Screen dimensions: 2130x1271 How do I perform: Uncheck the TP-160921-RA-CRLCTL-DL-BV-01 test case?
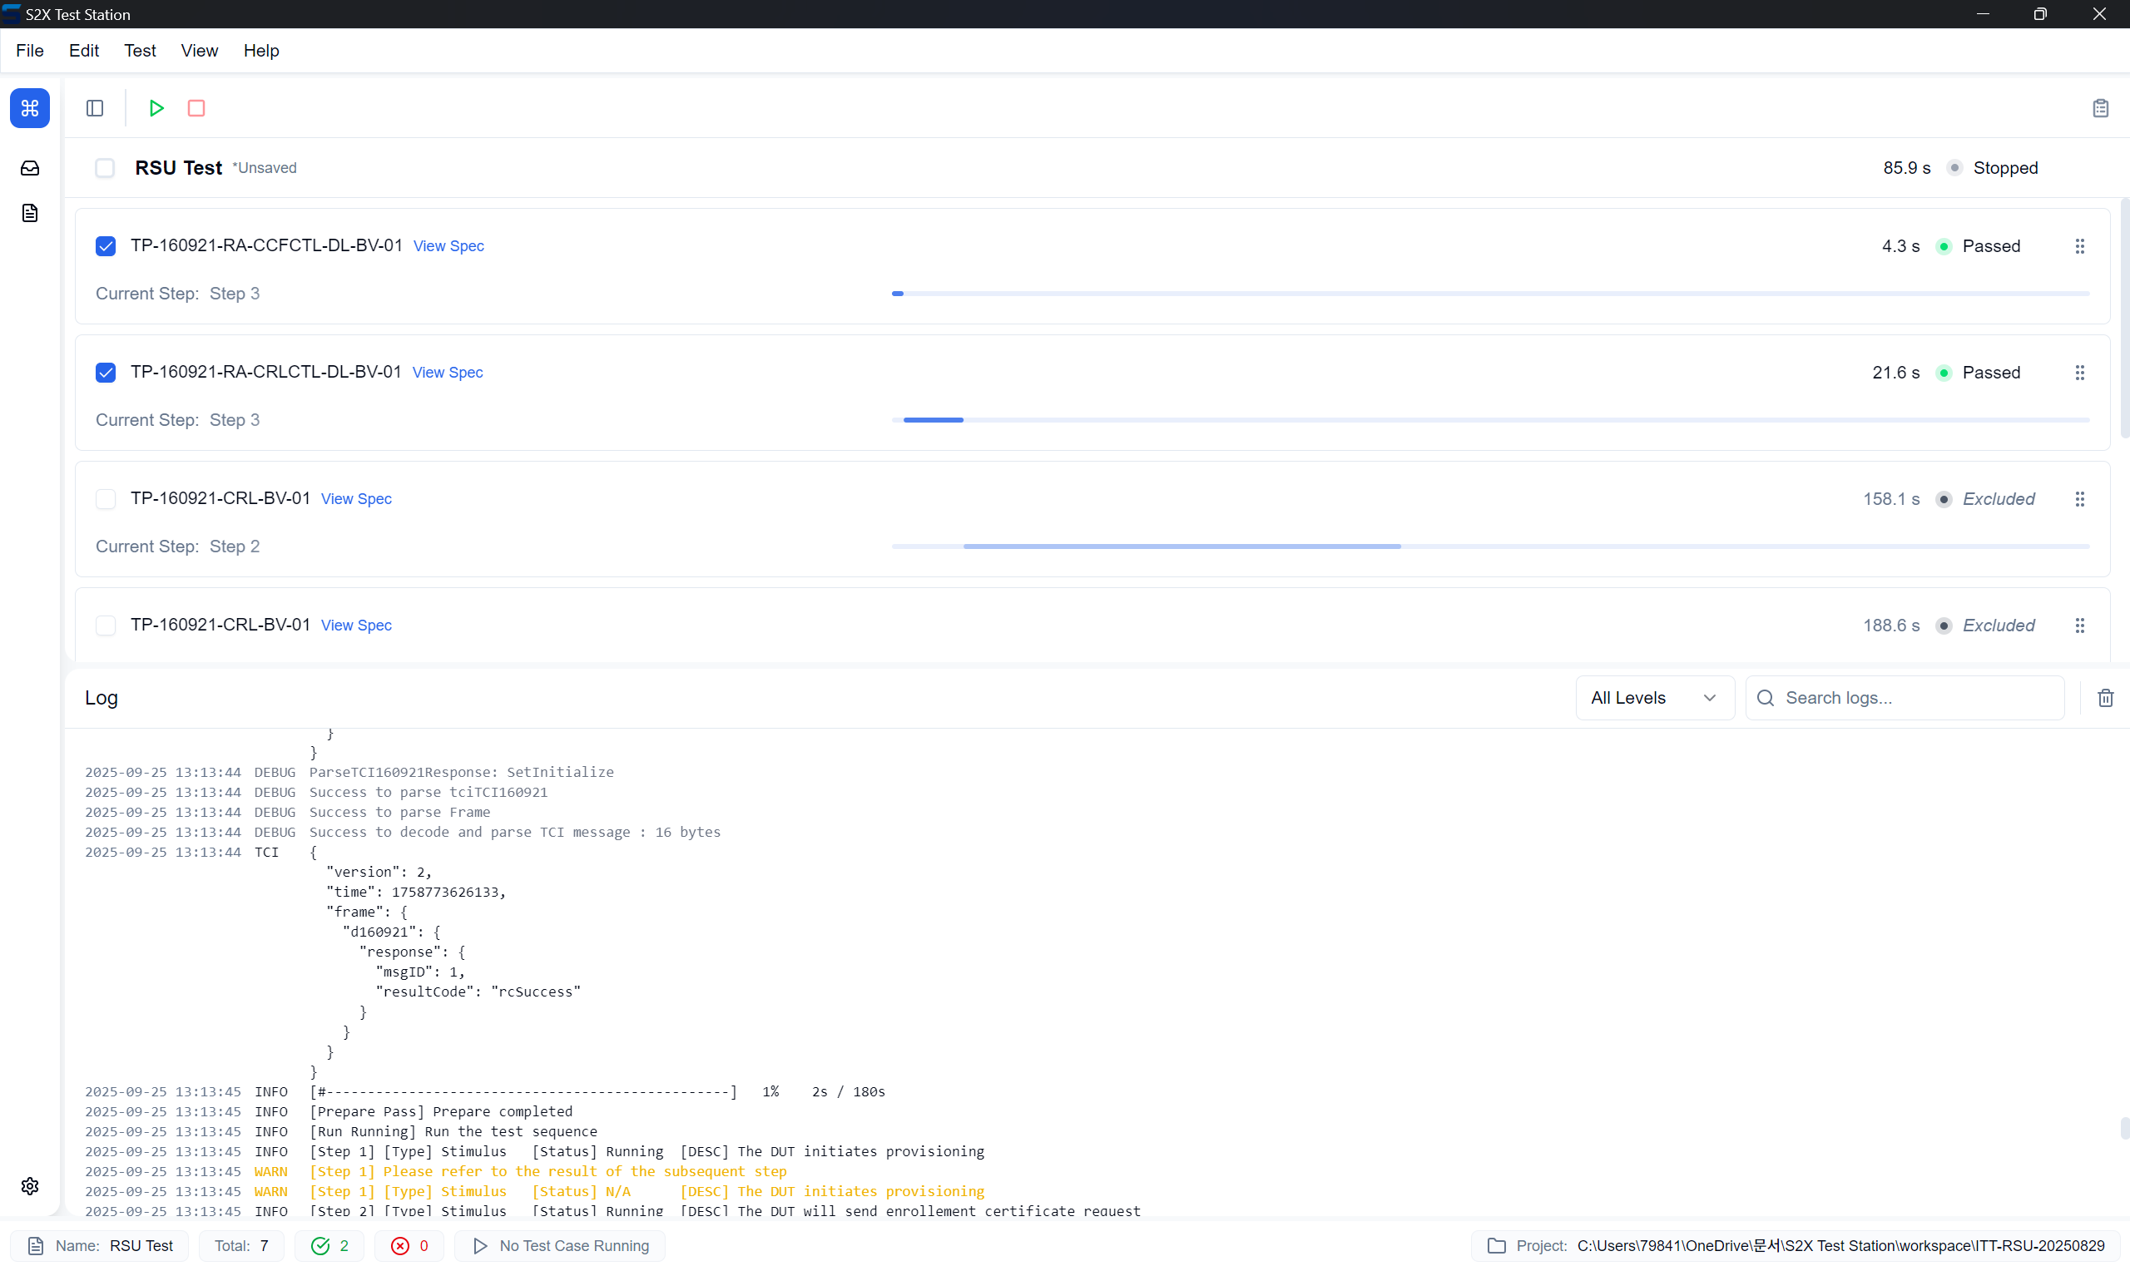click(x=106, y=373)
